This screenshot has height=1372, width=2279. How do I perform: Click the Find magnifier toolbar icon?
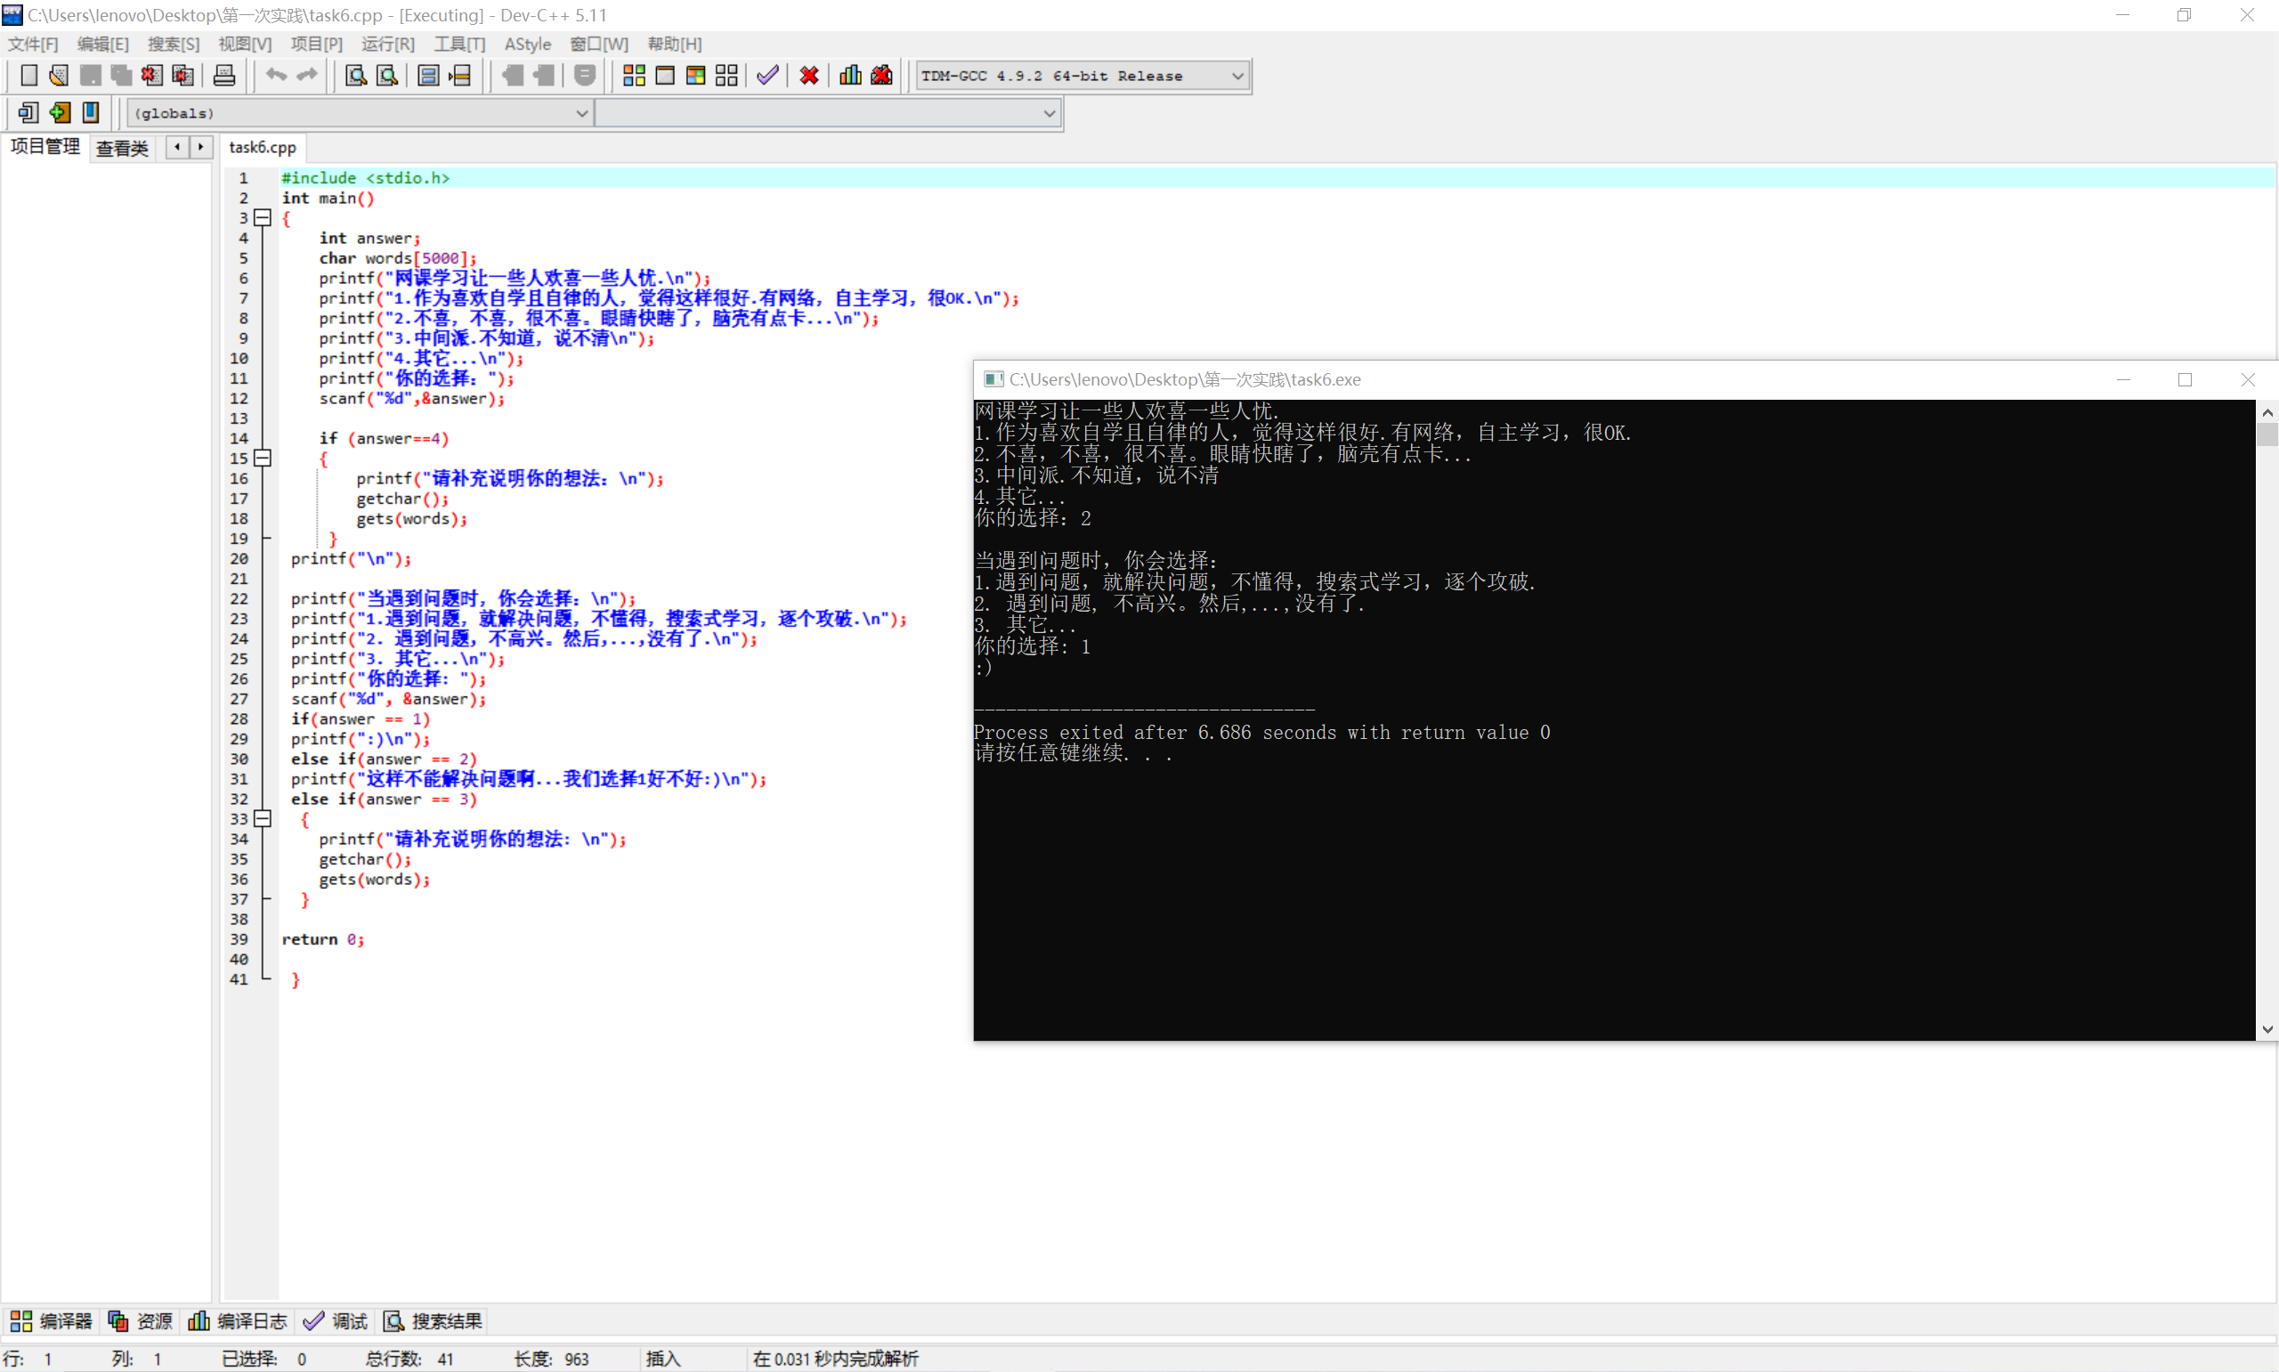tap(356, 76)
